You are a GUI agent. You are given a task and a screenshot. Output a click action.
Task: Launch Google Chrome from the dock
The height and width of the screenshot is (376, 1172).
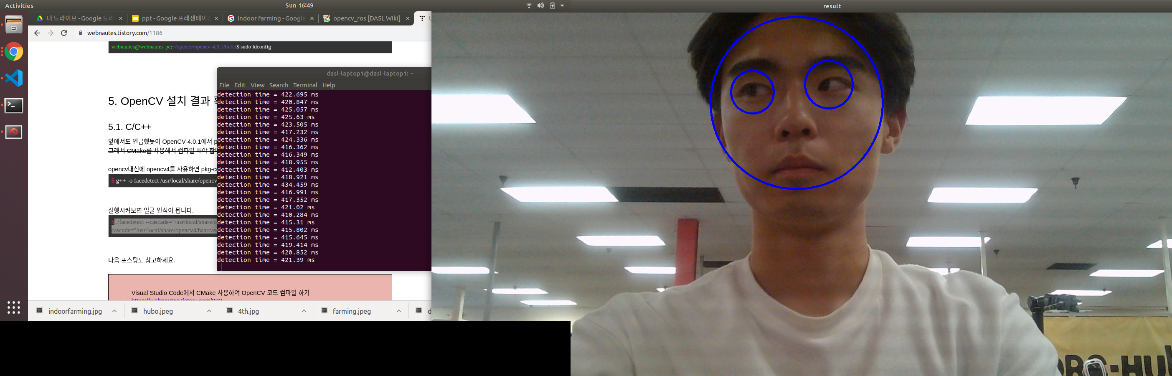click(14, 52)
